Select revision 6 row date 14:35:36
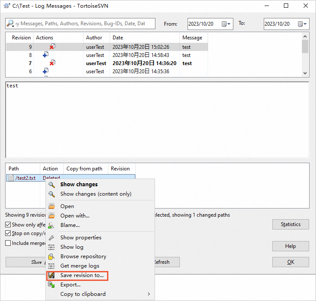This screenshot has width=316, height=301. [x=141, y=72]
